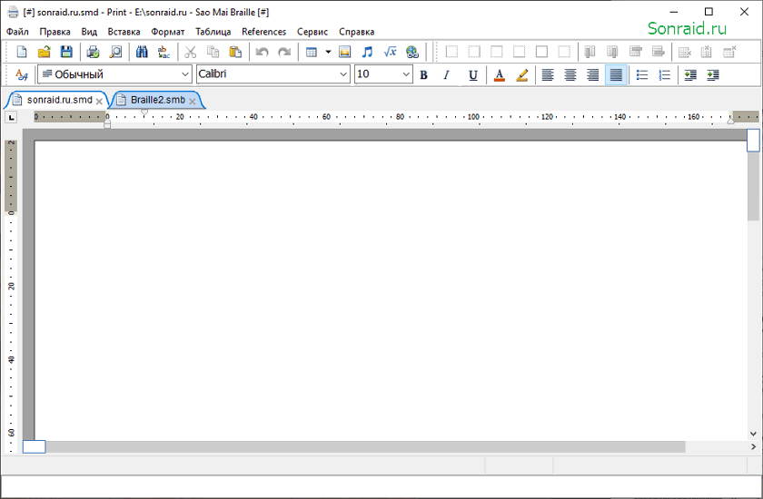
Task: Open the Справка menu
Action: coord(357,32)
